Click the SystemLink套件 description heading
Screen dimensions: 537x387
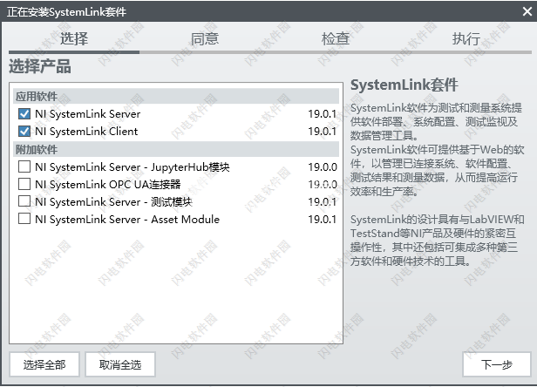click(404, 85)
